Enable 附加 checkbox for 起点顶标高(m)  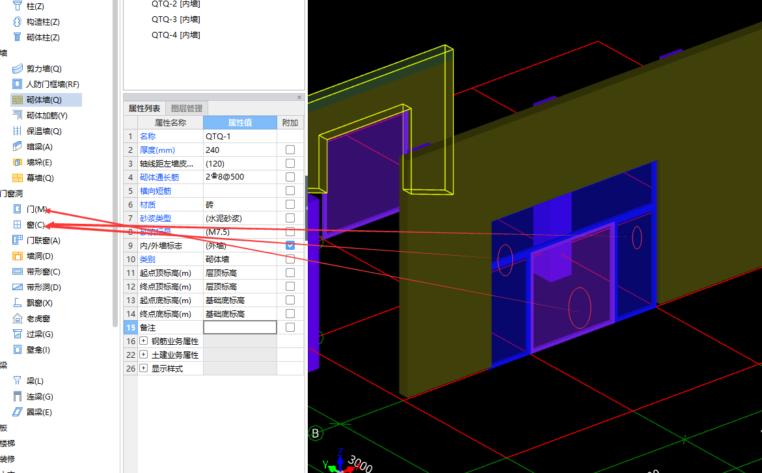click(290, 273)
